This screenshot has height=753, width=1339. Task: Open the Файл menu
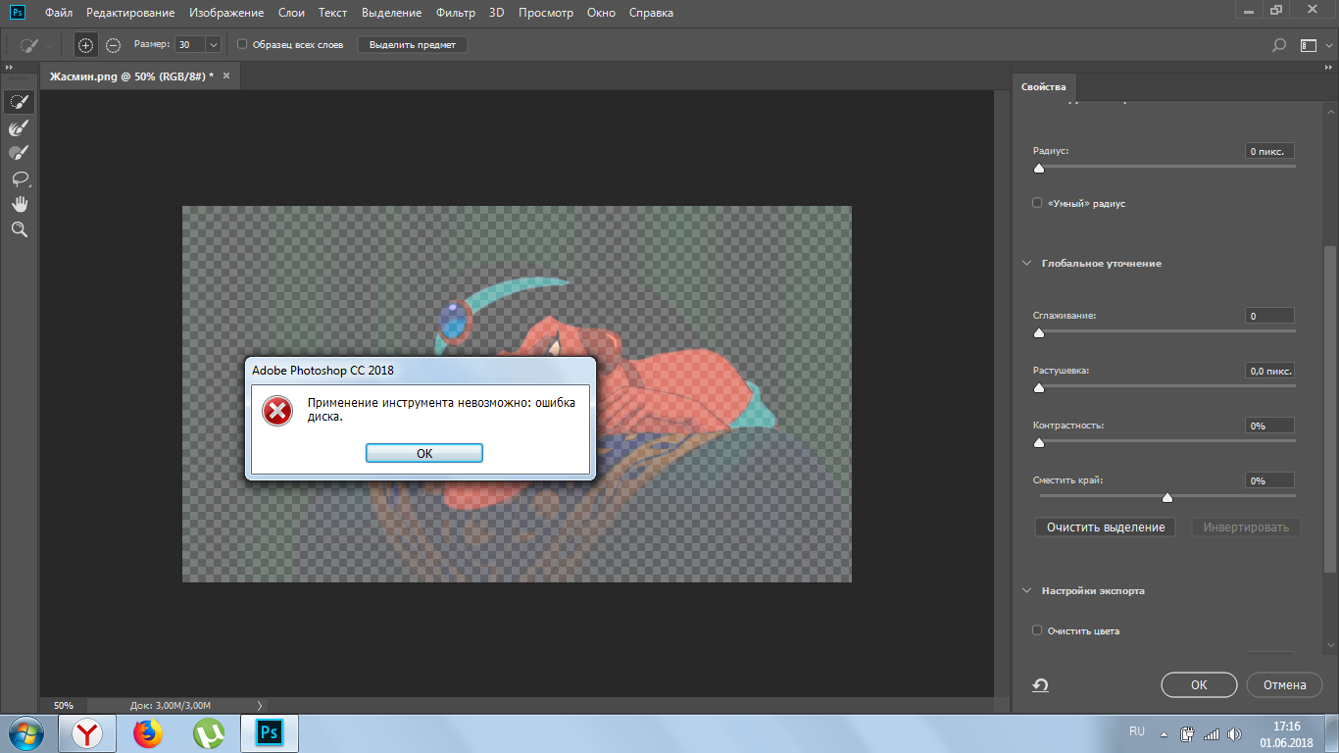tap(59, 13)
